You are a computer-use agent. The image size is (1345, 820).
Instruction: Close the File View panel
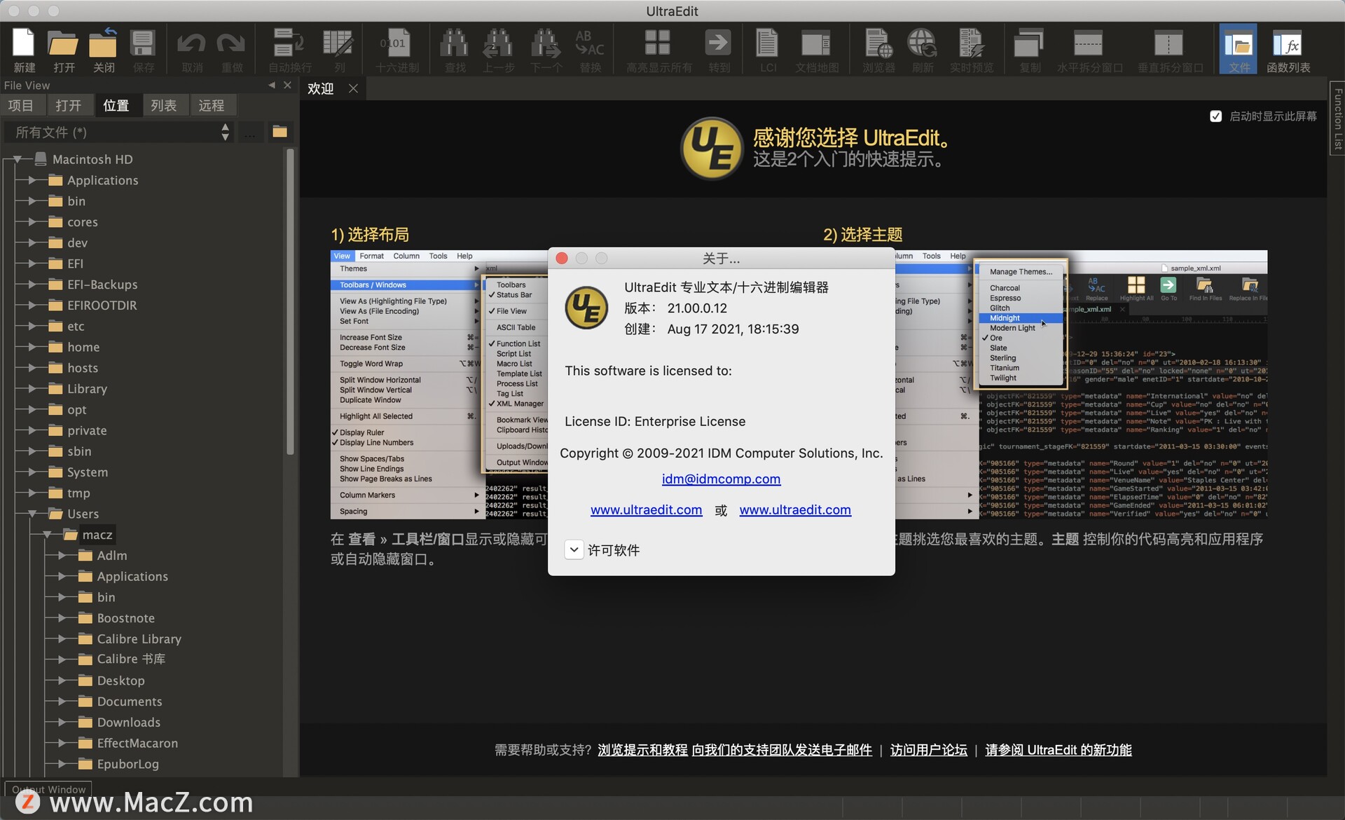[287, 85]
